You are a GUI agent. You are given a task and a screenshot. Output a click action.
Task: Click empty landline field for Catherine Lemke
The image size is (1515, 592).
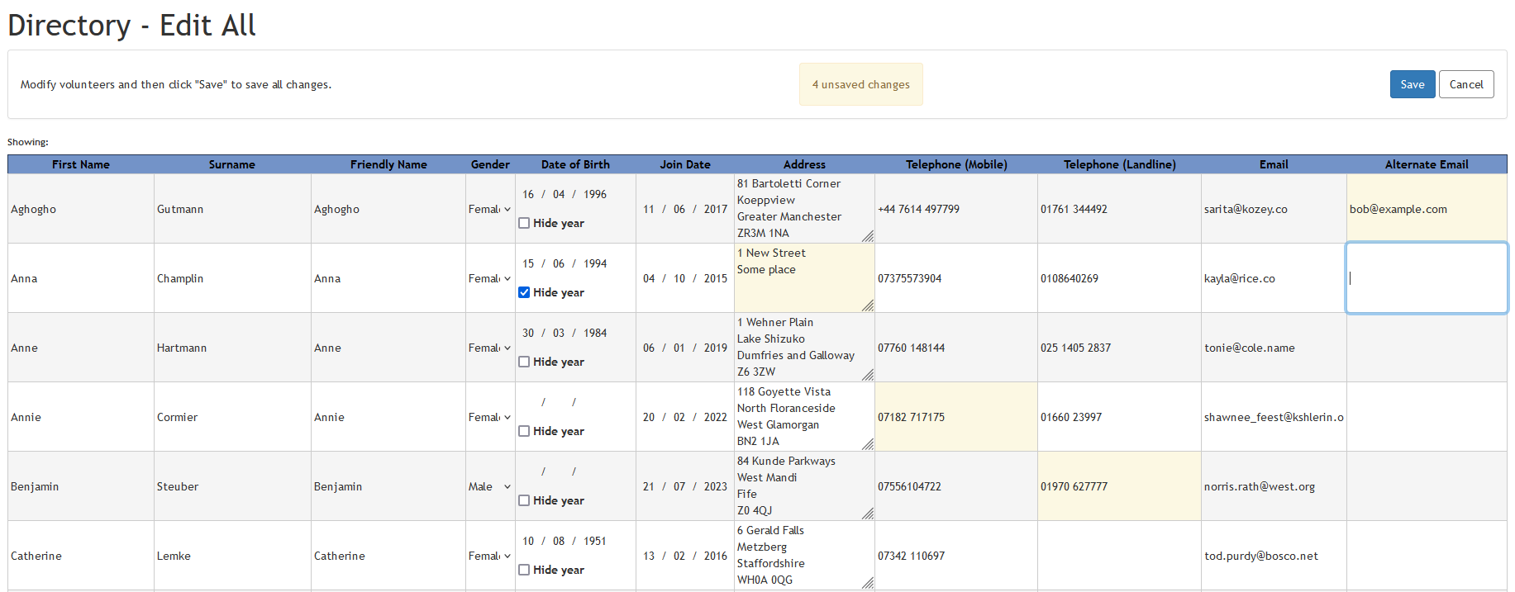click(1119, 556)
